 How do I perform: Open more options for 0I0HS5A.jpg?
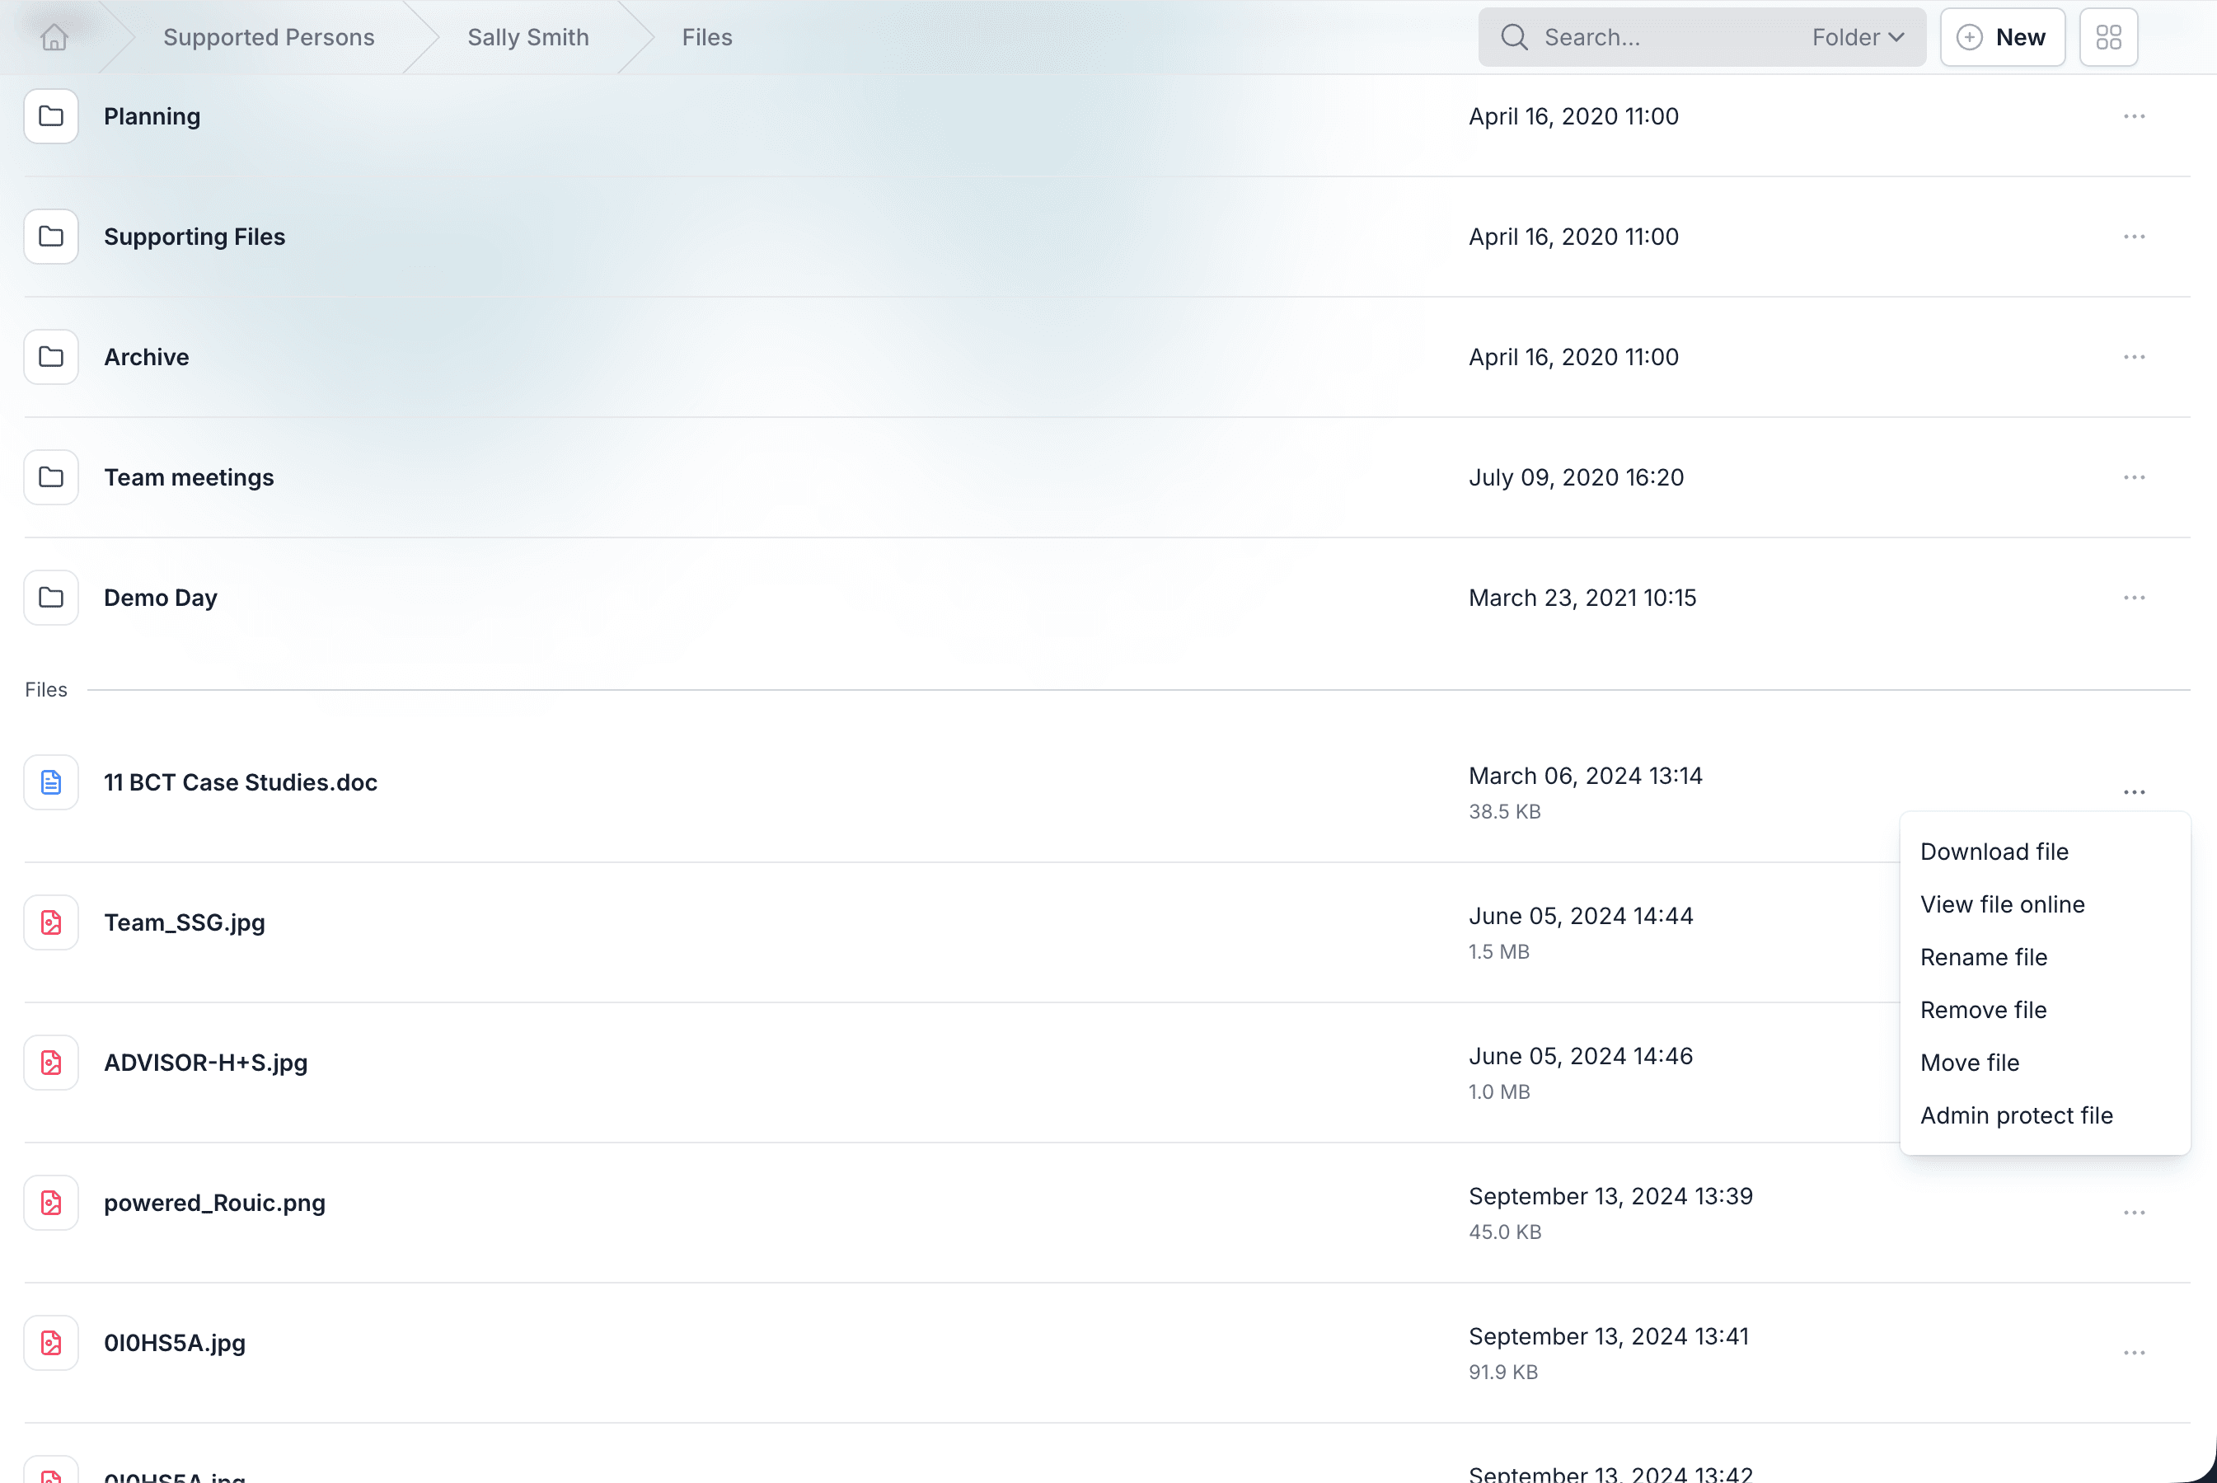coord(2134,1353)
